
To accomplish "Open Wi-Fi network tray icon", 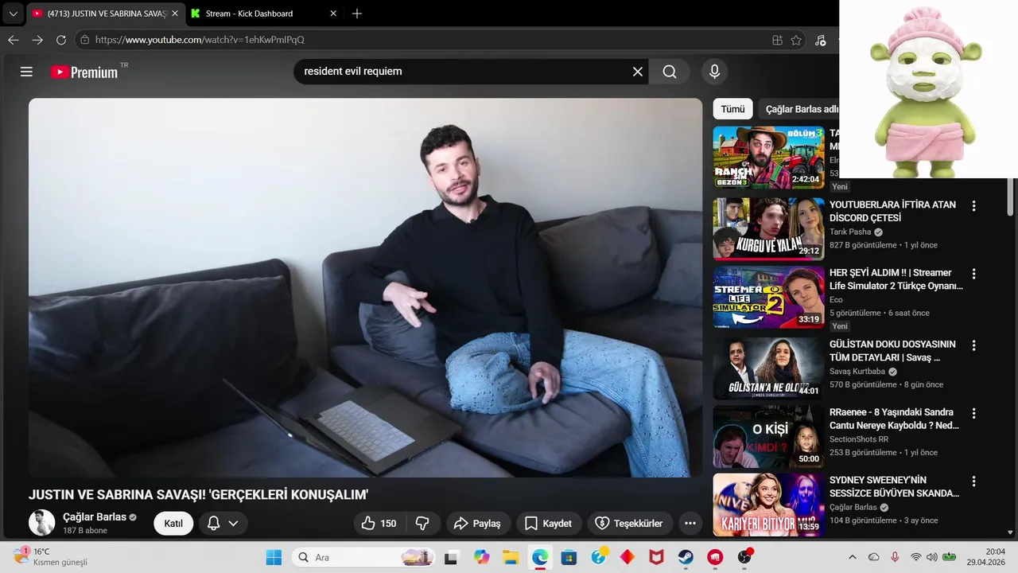I will click(915, 557).
